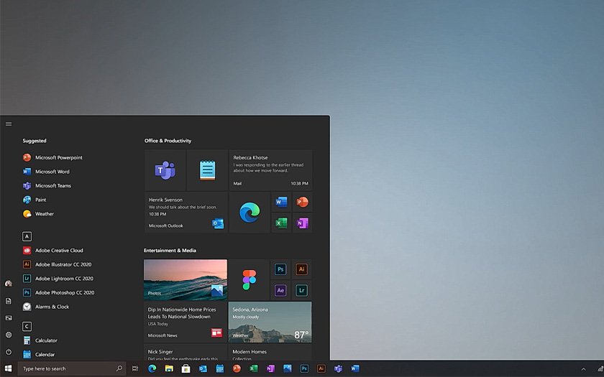Screen dimensions: 604x377
Task: Open Settings gear in Start sidebar
Action: point(9,335)
